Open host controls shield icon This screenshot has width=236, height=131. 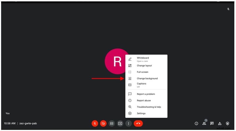[228, 124]
